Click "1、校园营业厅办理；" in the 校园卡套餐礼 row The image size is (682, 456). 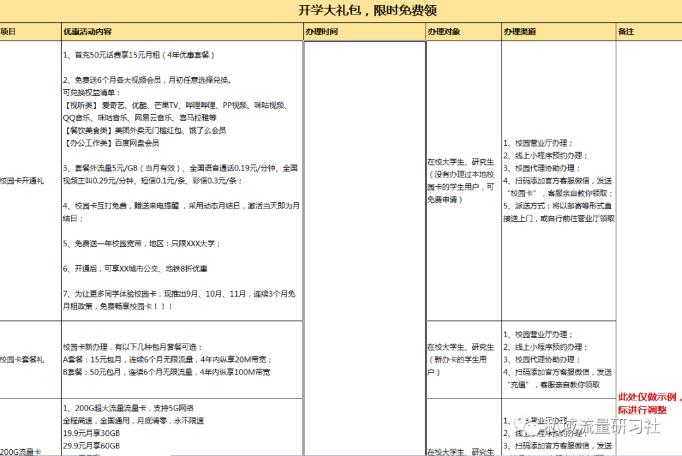pos(539,335)
